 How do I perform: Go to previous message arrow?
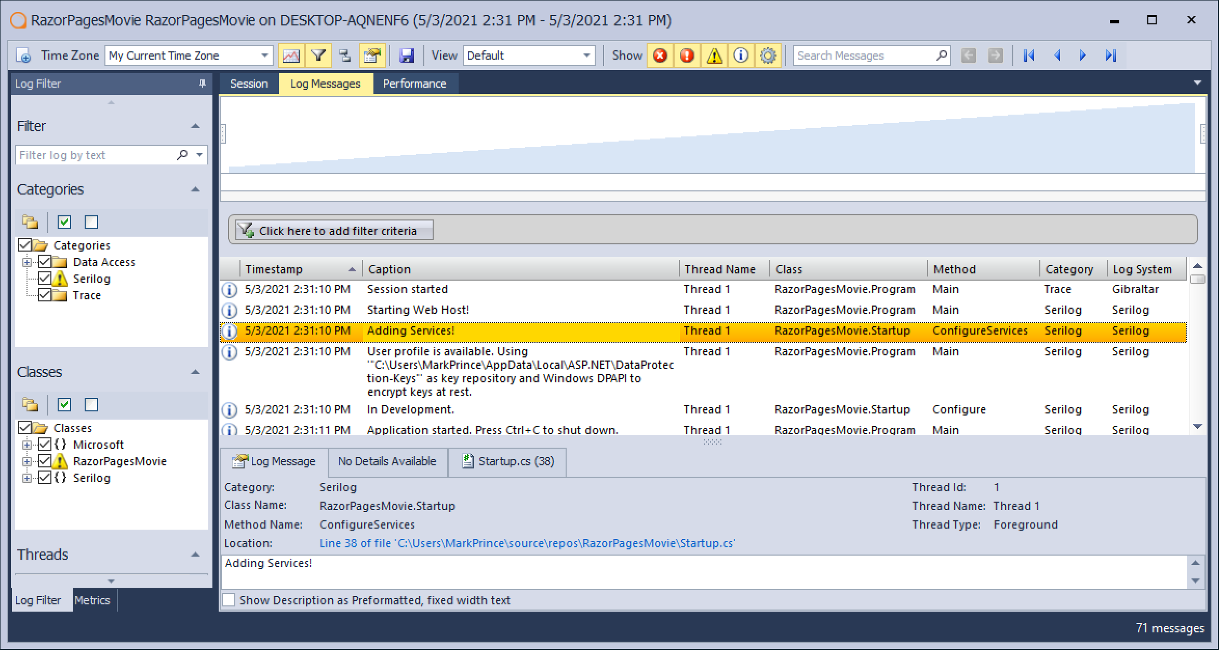click(1057, 56)
